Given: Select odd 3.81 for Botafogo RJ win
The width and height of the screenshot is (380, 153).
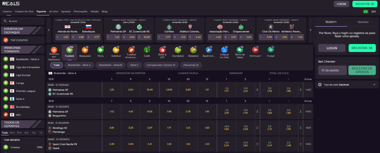Looking at the screenshot, I should point(112,127).
